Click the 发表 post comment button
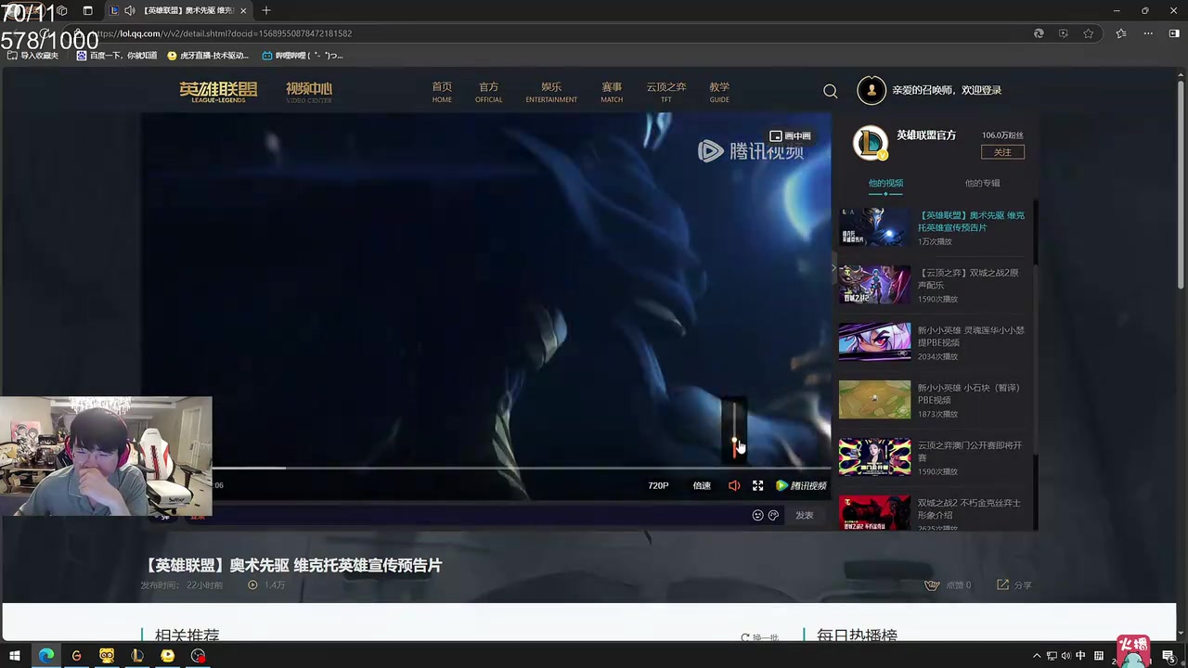Image resolution: width=1188 pixels, height=668 pixels. tap(804, 515)
